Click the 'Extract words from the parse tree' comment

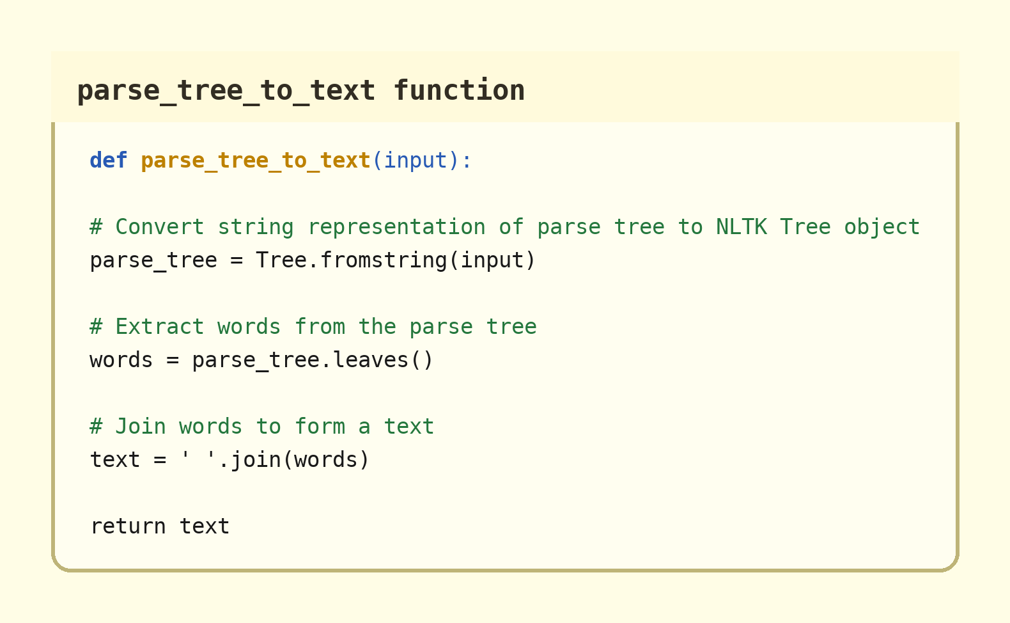point(313,327)
